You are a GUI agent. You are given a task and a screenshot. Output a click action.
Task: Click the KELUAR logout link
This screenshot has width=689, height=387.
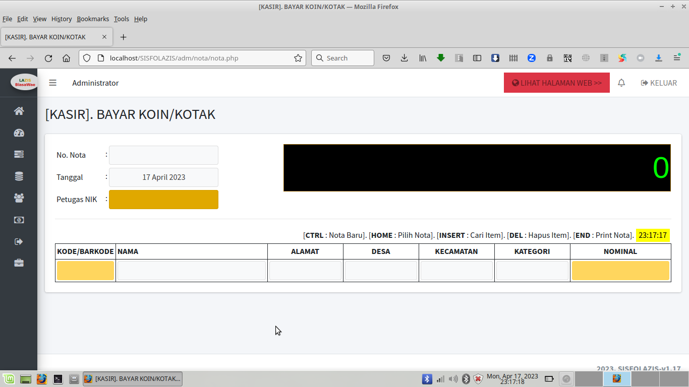coord(659,83)
